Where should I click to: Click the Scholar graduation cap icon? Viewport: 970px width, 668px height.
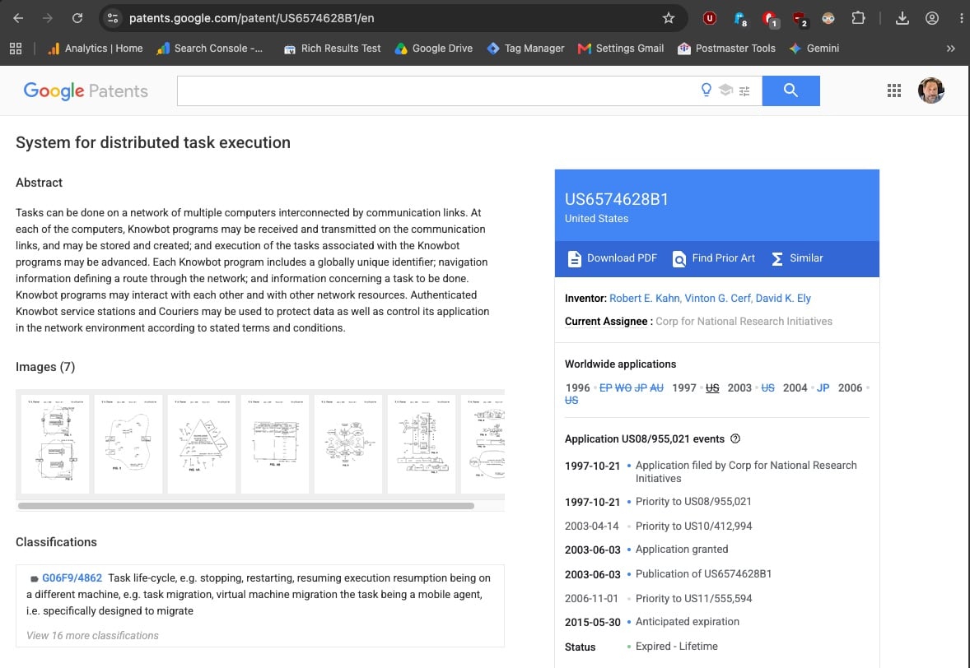click(725, 90)
